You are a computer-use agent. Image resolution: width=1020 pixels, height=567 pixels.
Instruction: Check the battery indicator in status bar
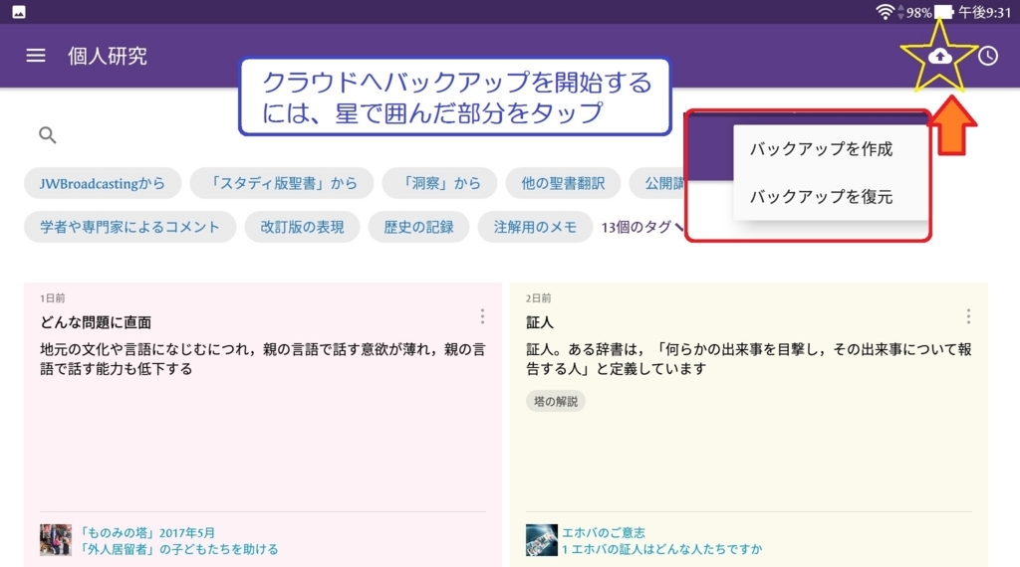pyautogui.click(x=943, y=12)
